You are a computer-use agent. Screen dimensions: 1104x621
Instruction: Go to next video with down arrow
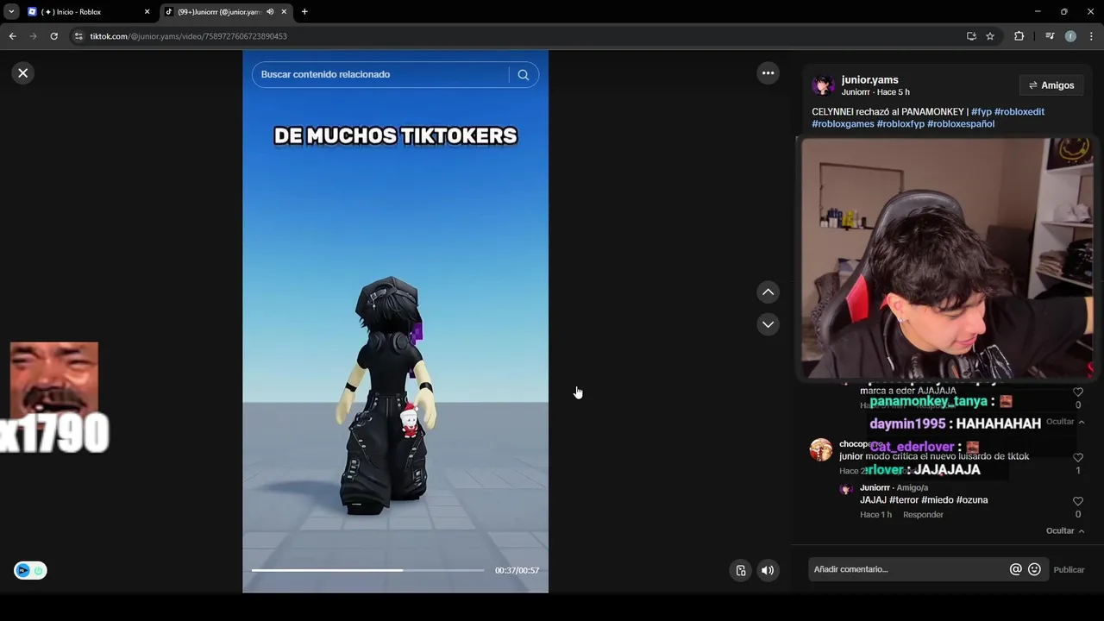[768, 324]
